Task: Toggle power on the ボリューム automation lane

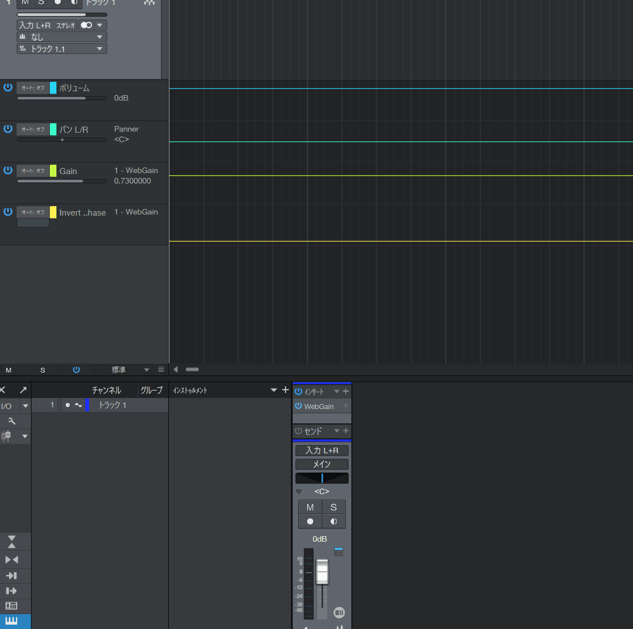Action: pyautogui.click(x=8, y=87)
